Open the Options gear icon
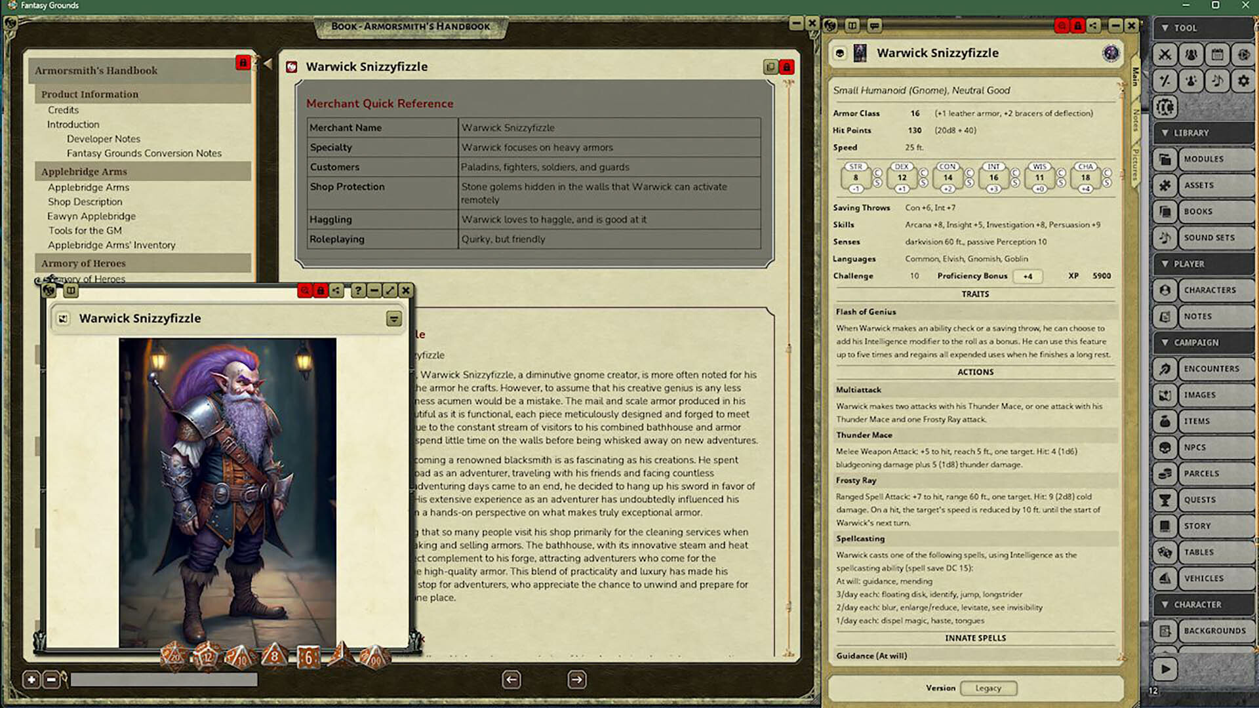Screen dimensions: 1259x708 pyautogui.click(x=1244, y=81)
